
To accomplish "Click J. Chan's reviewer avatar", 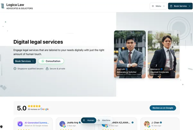I will [x=147, y=124].
